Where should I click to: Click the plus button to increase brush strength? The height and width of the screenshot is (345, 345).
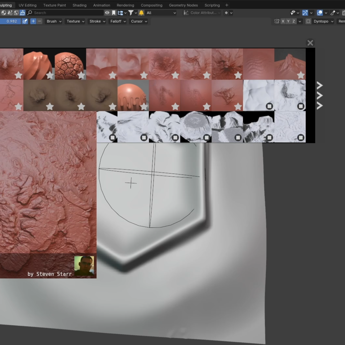point(33,21)
